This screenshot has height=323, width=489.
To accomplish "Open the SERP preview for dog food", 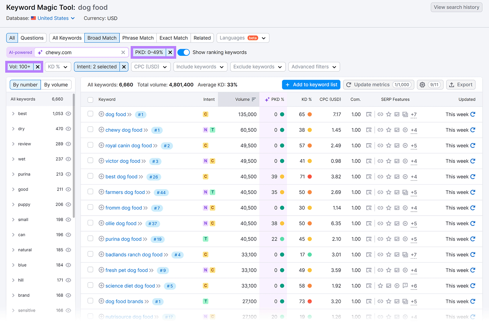I will tap(369, 114).
